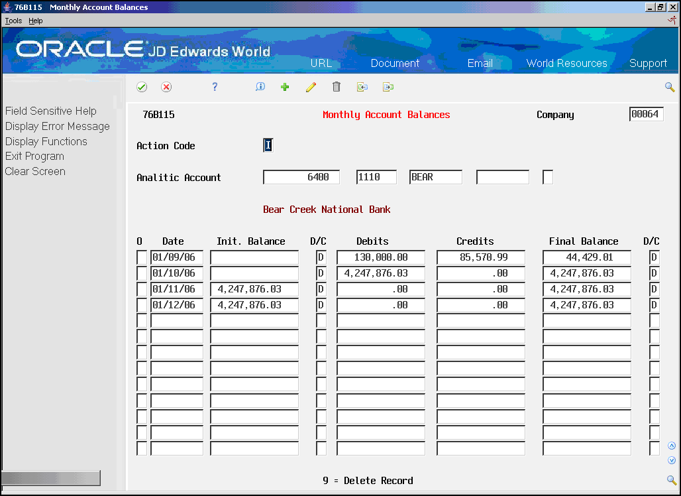Click Debits field for row 01/10/06

click(381, 273)
